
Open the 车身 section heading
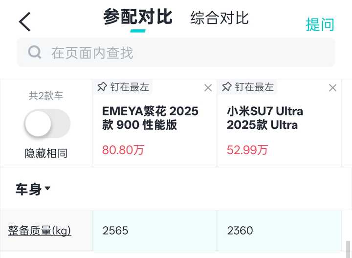point(28,189)
